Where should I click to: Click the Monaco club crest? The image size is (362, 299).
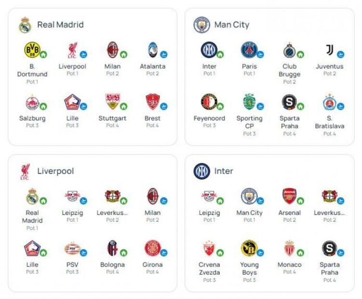[x=289, y=248]
